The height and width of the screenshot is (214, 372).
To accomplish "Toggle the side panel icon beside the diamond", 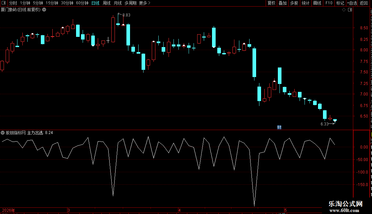I will click(350, 10).
